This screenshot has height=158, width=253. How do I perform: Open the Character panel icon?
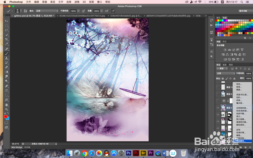click(212, 52)
